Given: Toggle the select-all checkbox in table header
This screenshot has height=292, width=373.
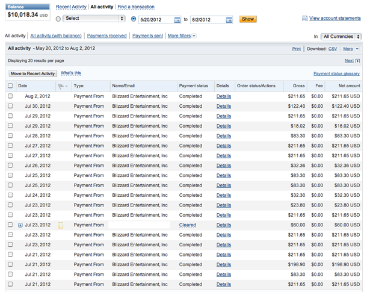Looking at the screenshot, I should tap(10, 85).
